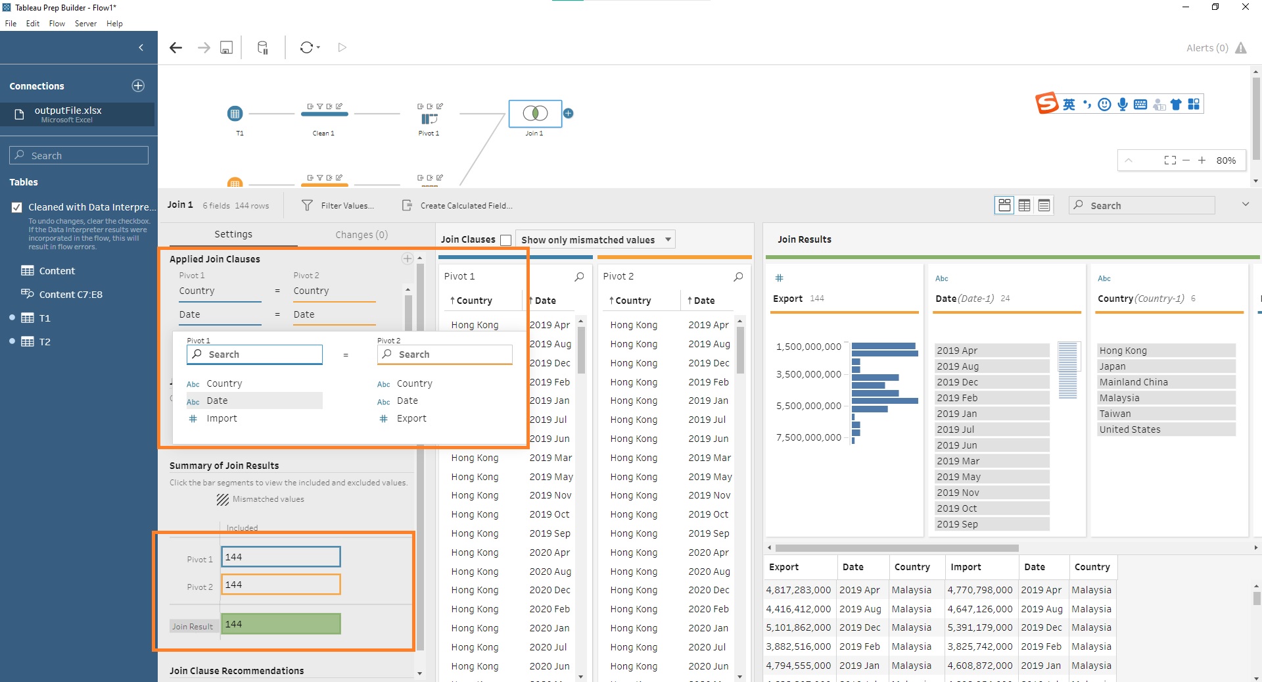This screenshot has width=1262, height=682.
Task: Select the Pivot 1 step node
Action: (x=429, y=118)
